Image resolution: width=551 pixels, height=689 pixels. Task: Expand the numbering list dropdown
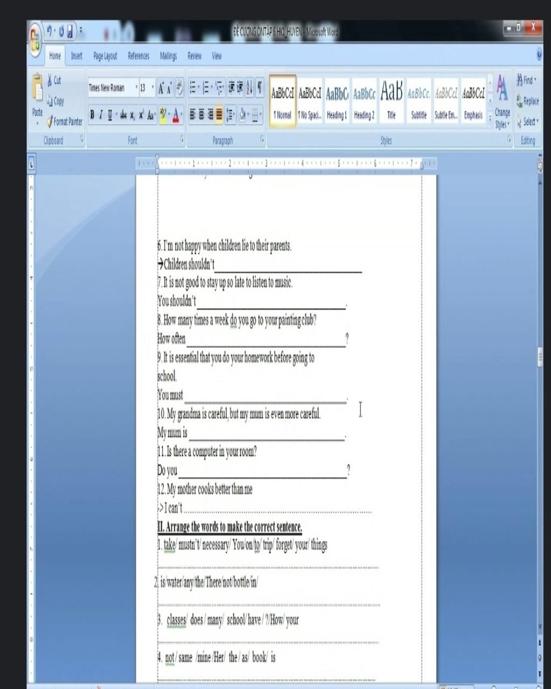click(212, 87)
